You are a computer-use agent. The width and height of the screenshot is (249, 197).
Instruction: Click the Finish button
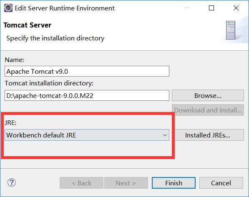pyautogui.click(x=174, y=183)
